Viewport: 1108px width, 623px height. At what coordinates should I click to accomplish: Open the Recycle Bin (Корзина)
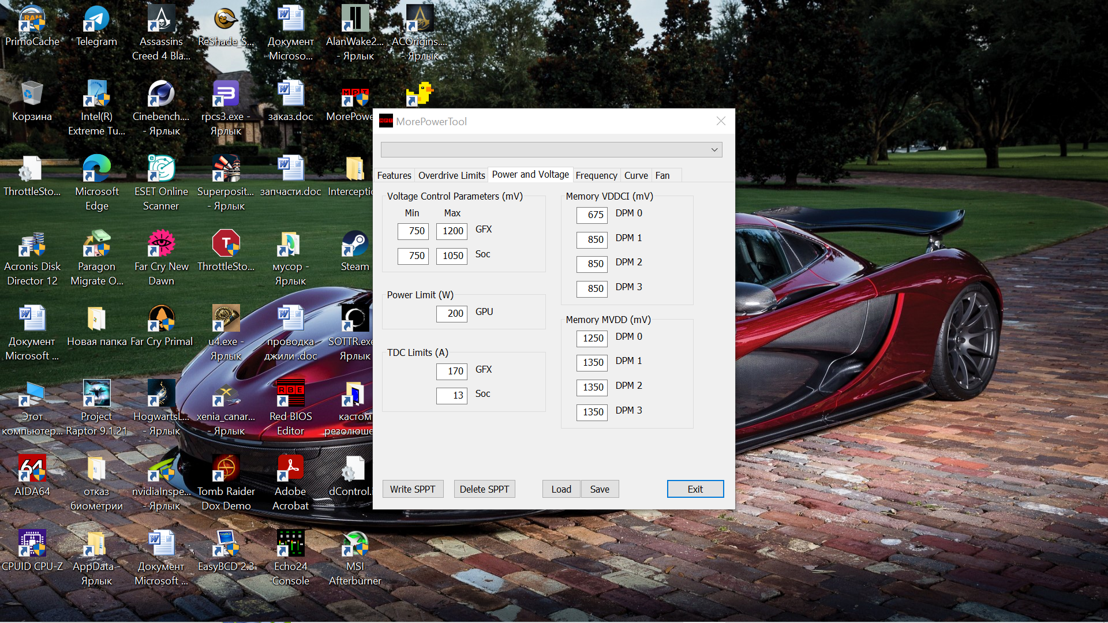(32, 95)
